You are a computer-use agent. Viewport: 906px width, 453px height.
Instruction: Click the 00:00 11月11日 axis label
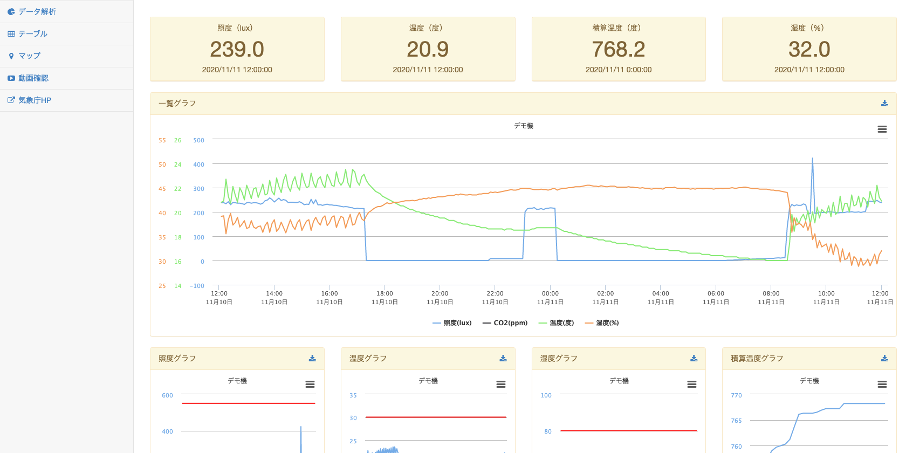(550, 298)
